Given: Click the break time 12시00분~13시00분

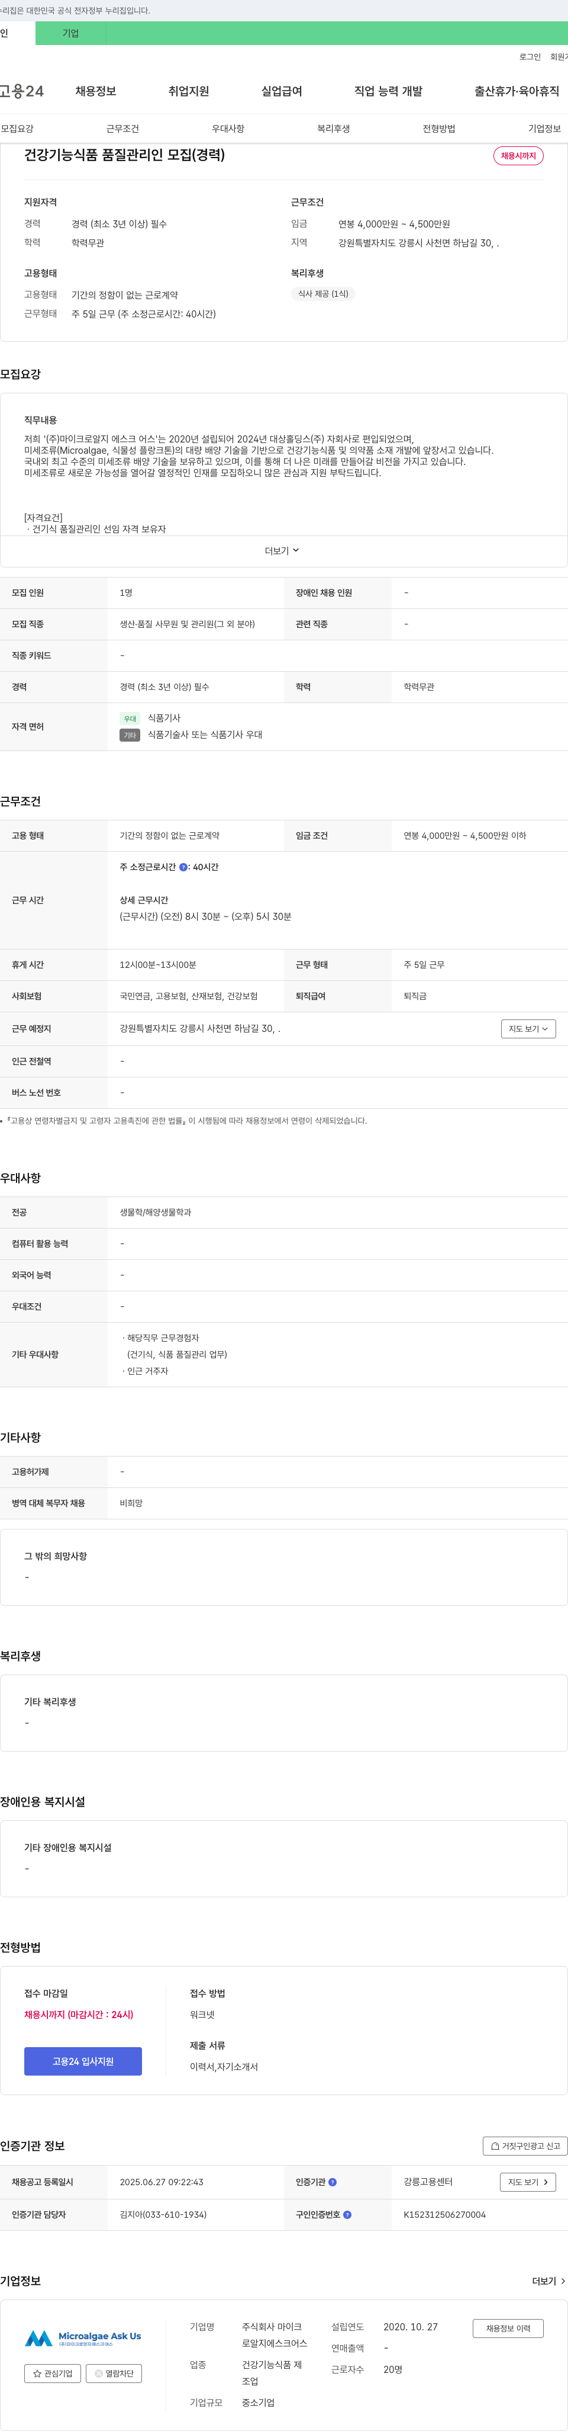Looking at the screenshot, I should tap(158, 964).
